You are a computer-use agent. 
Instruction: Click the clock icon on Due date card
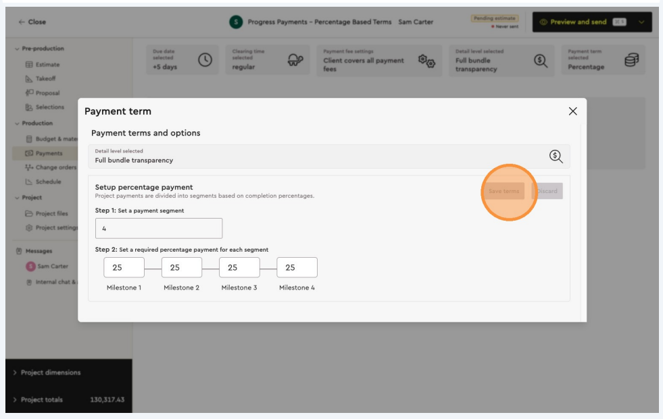click(x=205, y=61)
